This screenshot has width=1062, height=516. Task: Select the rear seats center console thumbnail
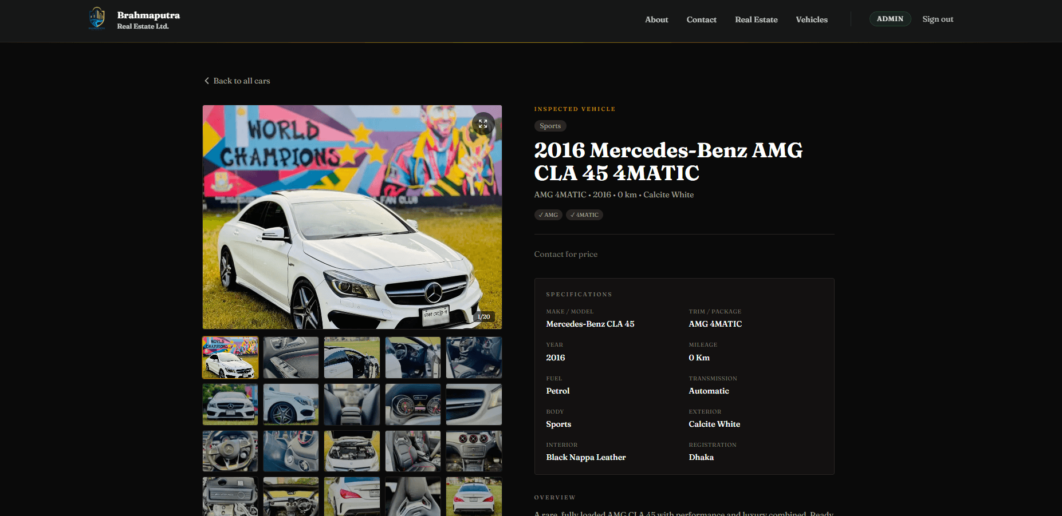(x=352, y=404)
